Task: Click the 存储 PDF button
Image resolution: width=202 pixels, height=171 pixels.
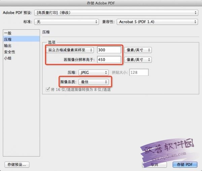Action: click(185, 165)
